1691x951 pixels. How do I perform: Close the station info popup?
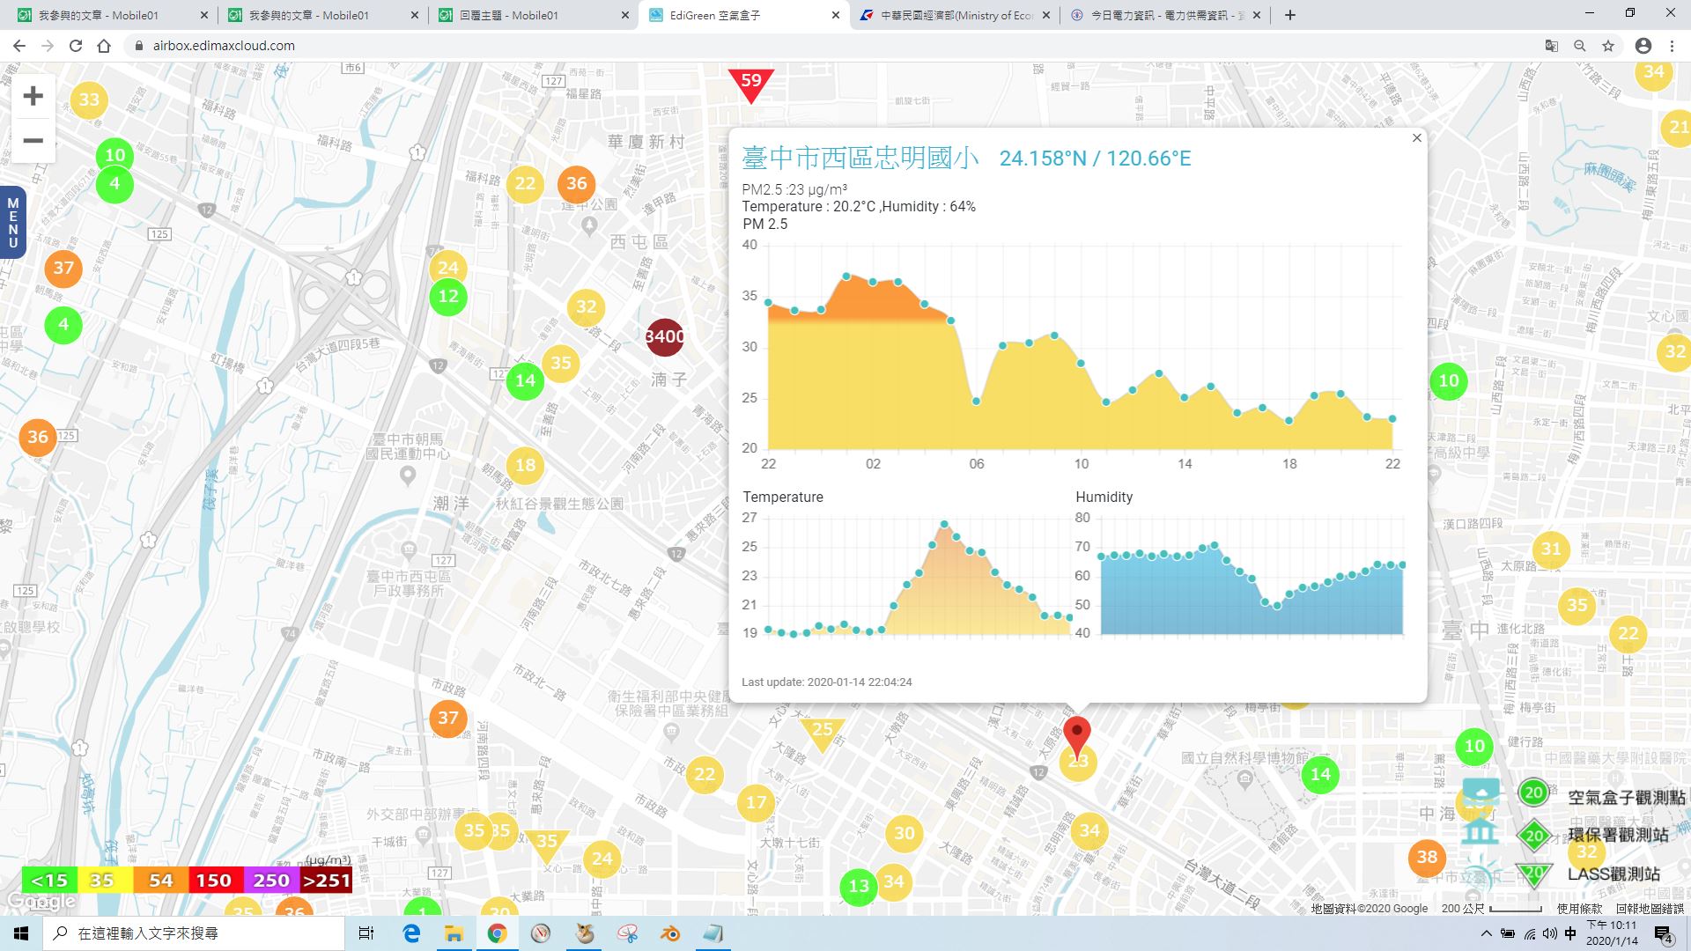tap(1416, 138)
